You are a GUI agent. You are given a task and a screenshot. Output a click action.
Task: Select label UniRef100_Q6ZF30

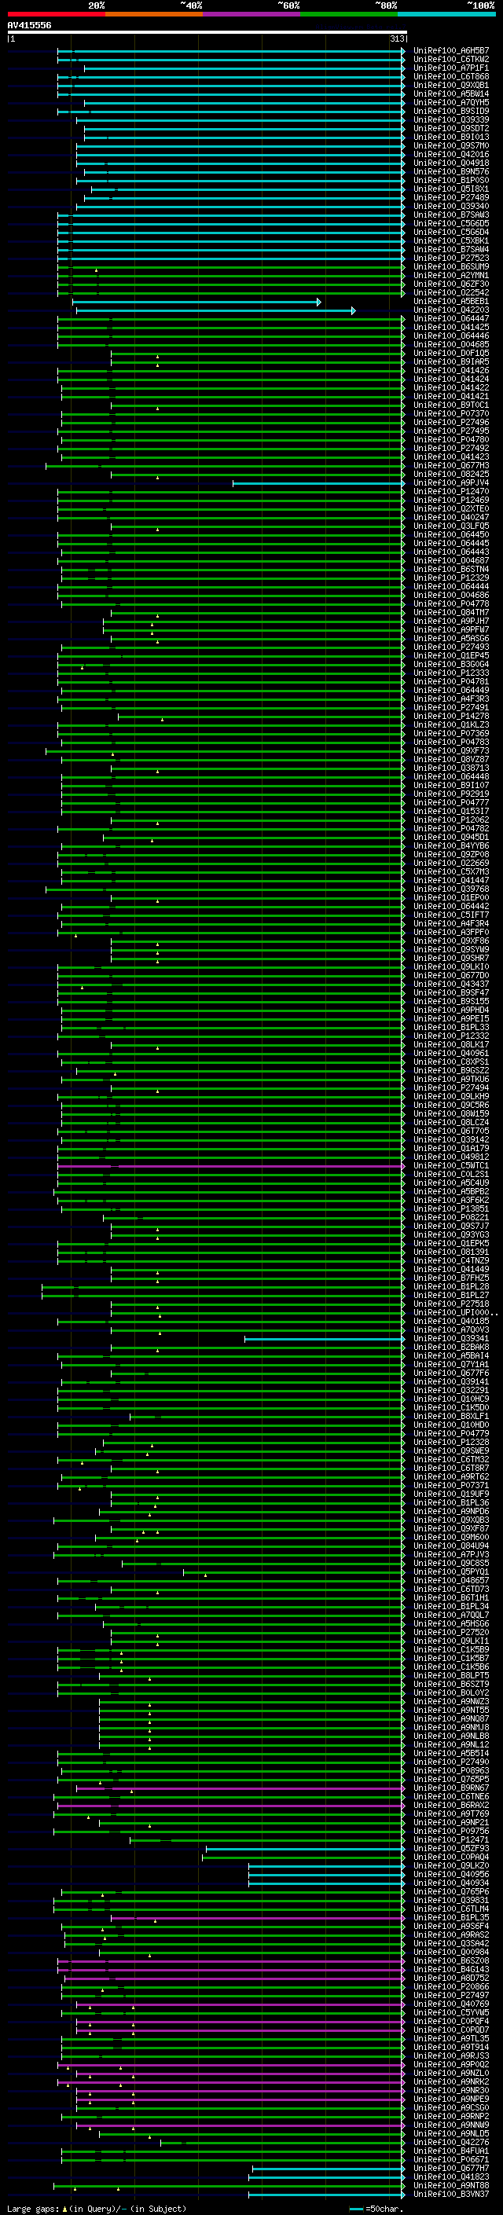pos(450,284)
